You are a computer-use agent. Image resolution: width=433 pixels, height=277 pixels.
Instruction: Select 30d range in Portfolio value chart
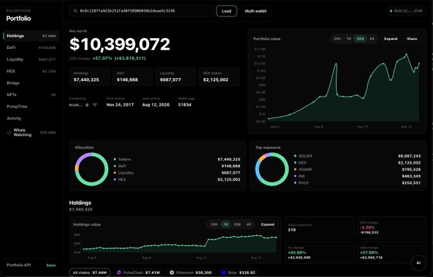(x=360, y=39)
